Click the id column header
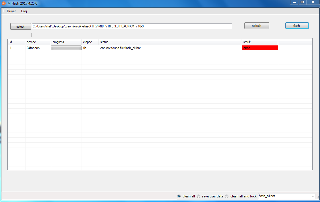 [x=17, y=42]
